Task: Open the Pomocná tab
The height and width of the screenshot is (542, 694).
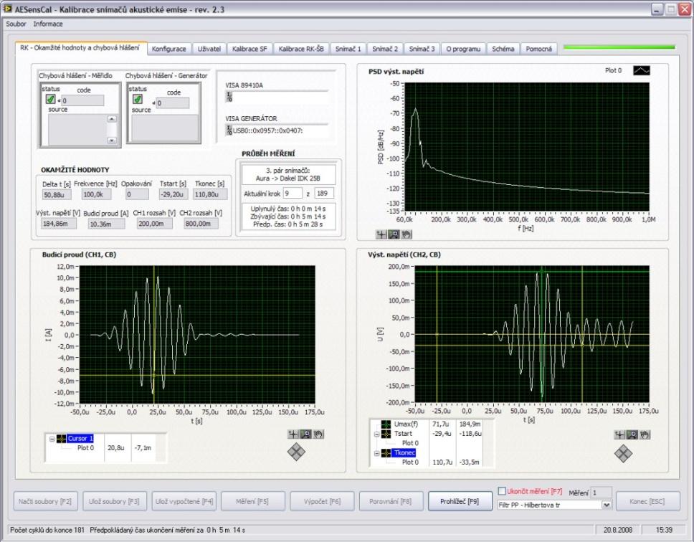Action: (x=539, y=49)
